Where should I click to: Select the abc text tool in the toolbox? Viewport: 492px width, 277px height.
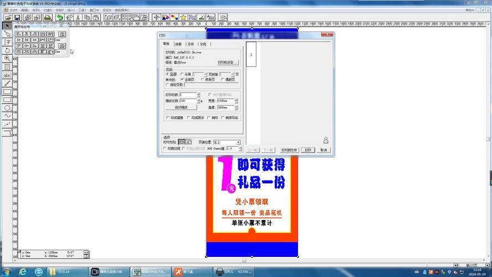point(7,75)
